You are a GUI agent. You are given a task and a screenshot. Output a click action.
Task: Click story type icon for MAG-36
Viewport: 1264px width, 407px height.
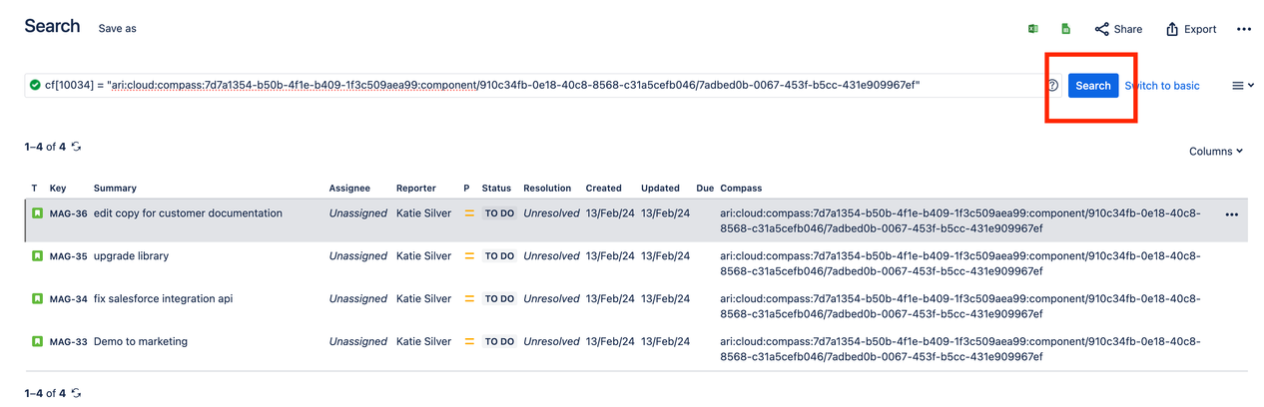pos(37,213)
